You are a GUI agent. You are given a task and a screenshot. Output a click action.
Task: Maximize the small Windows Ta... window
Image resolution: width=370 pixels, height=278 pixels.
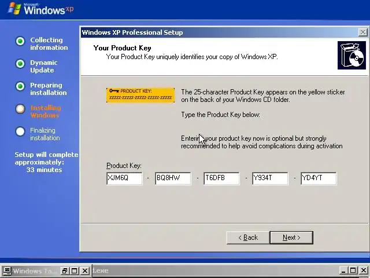pos(75,271)
